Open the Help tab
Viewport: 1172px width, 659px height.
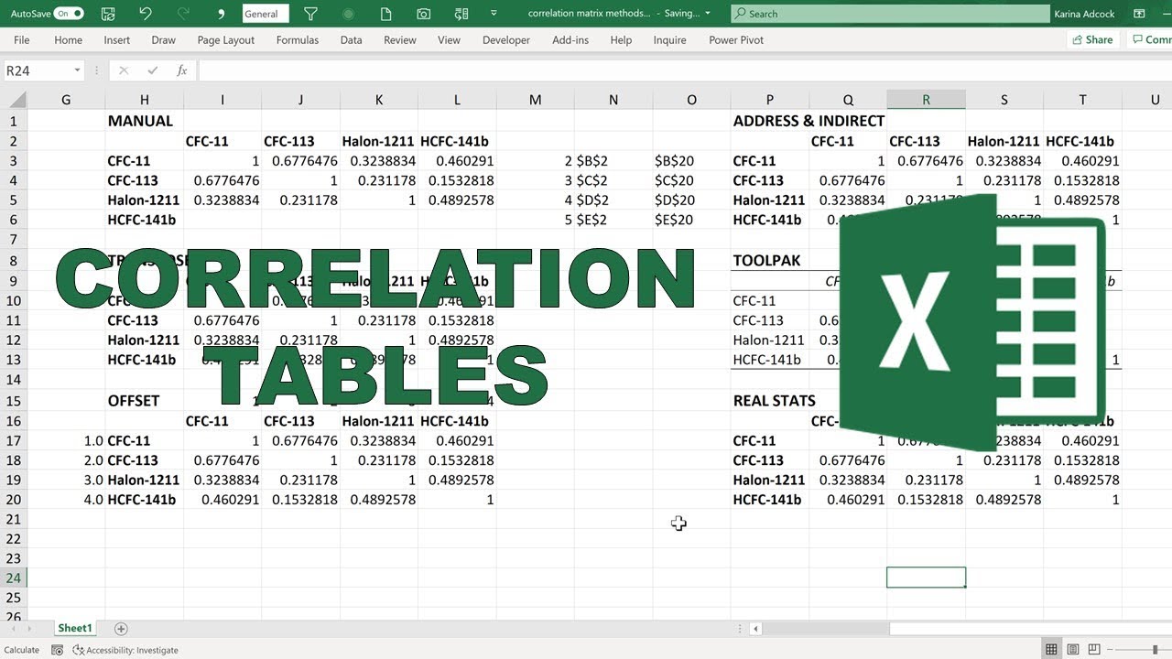[621, 40]
